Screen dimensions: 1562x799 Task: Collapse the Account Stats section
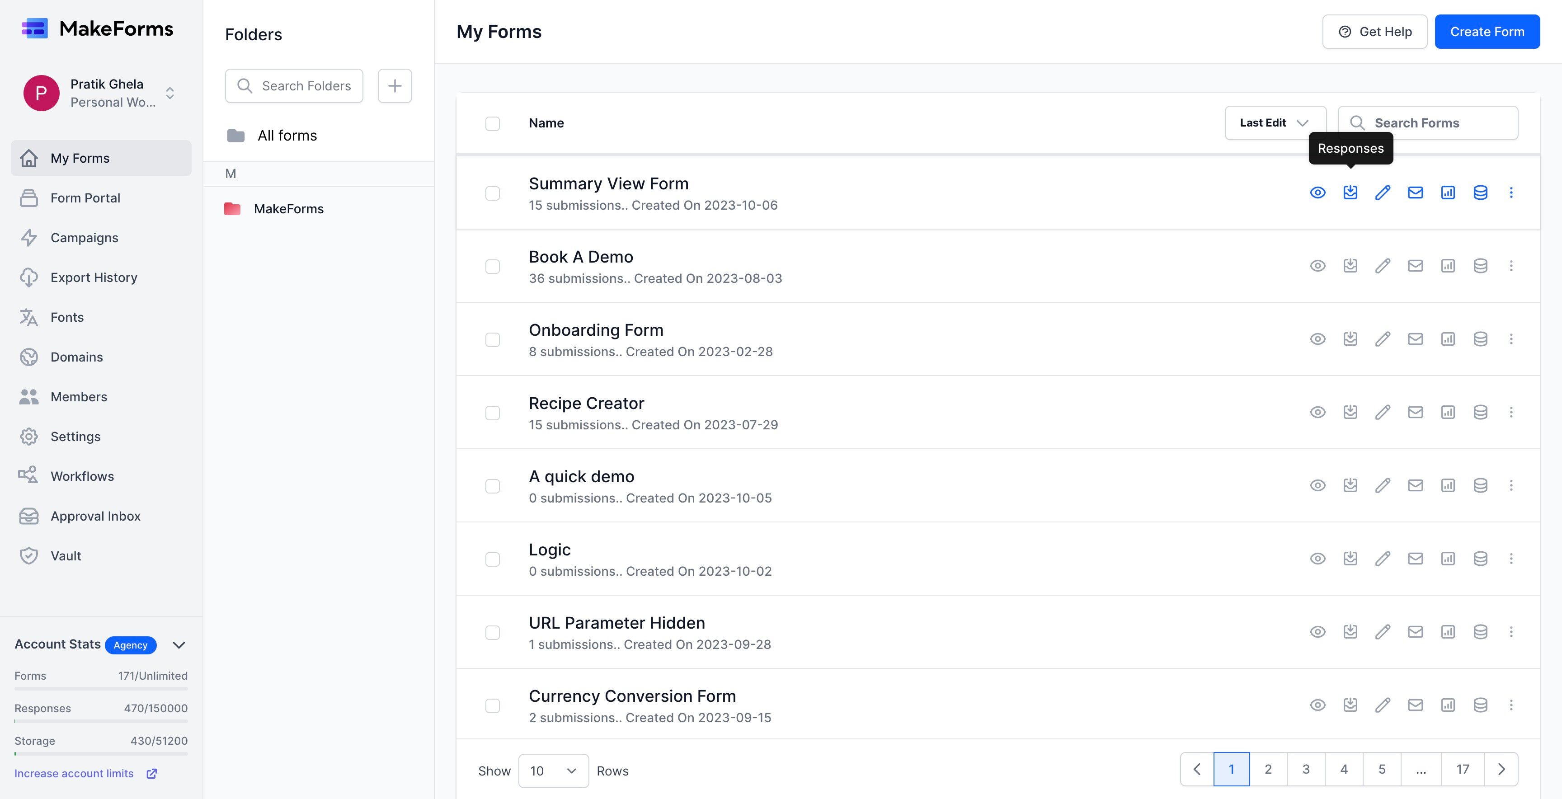point(179,645)
